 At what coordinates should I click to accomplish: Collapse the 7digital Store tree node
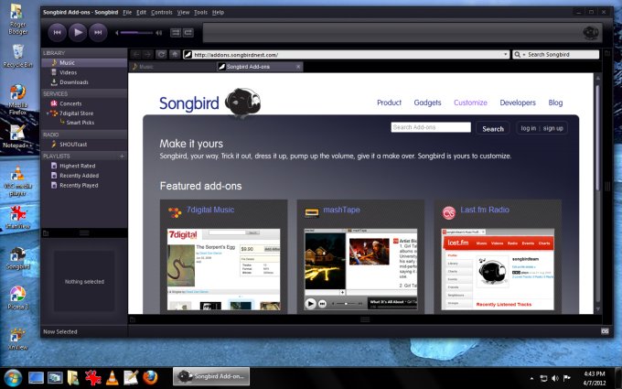[48, 113]
